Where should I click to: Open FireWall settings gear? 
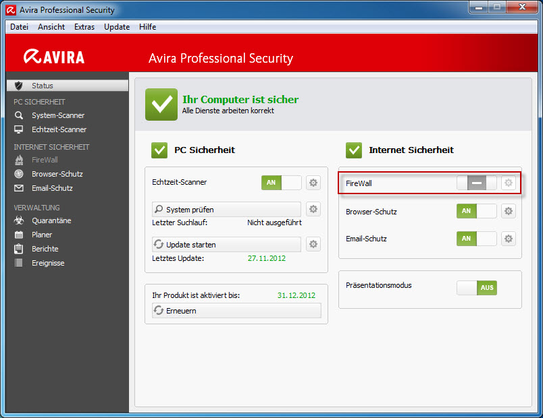pyautogui.click(x=508, y=183)
